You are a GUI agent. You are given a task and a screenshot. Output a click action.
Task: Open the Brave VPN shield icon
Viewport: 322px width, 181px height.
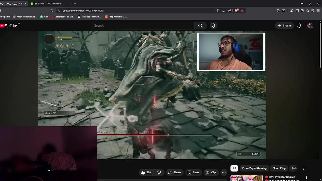[x=313, y=11]
